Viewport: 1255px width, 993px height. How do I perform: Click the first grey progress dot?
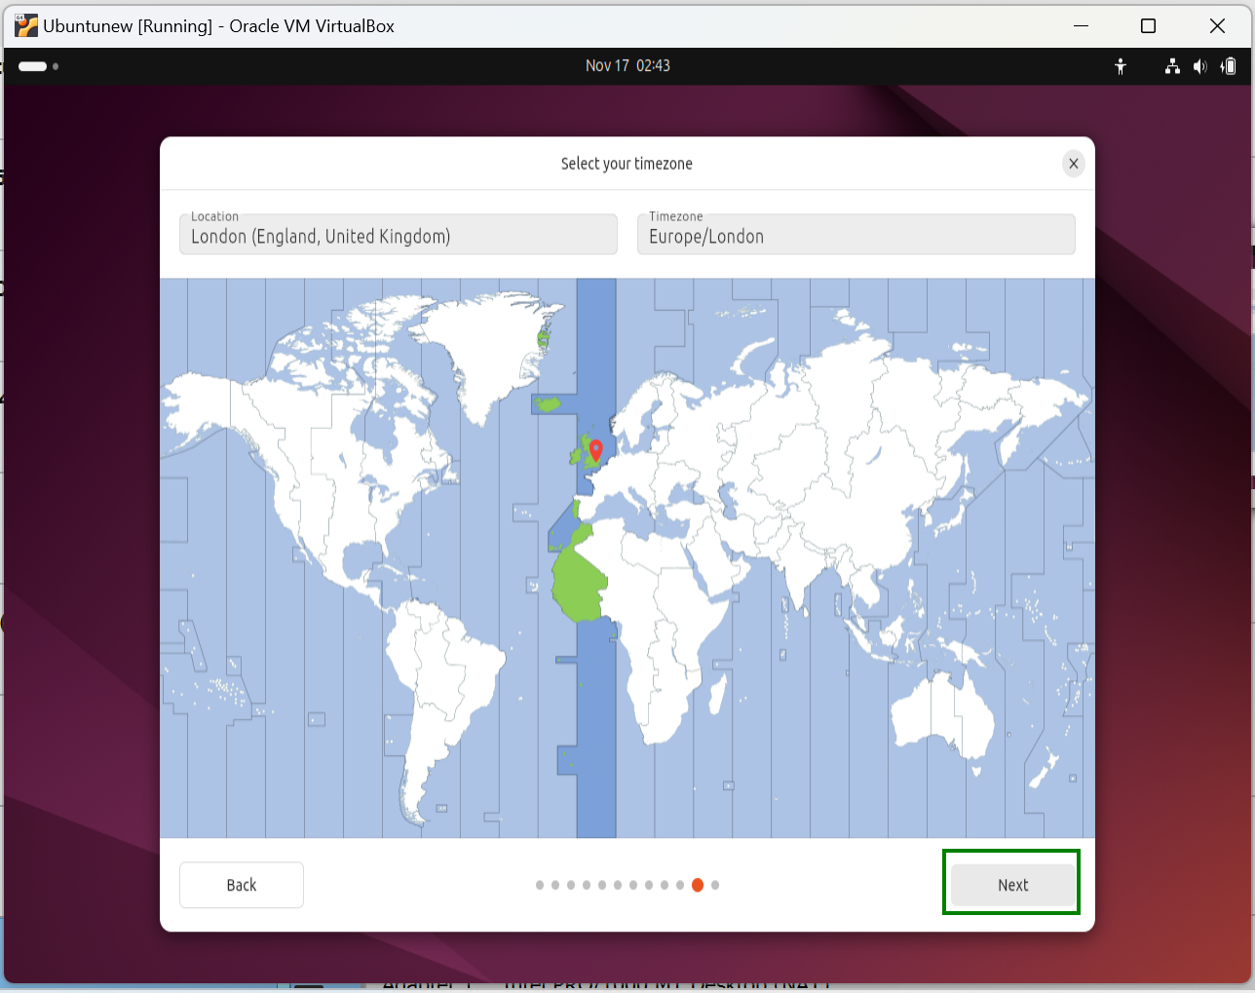(540, 885)
